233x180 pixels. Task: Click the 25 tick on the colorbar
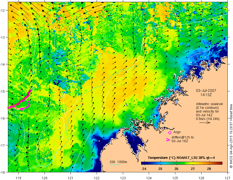tap(160, 169)
